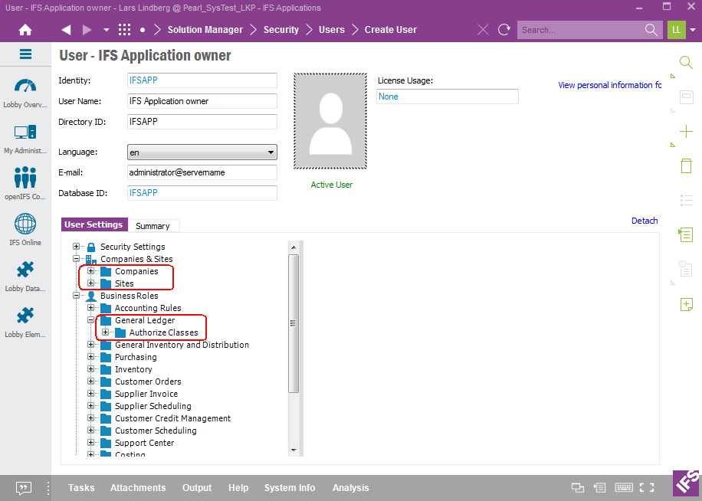Select the Authorize Classes tree item
Viewport: 702px width, 501px height.
click(163, 332)
